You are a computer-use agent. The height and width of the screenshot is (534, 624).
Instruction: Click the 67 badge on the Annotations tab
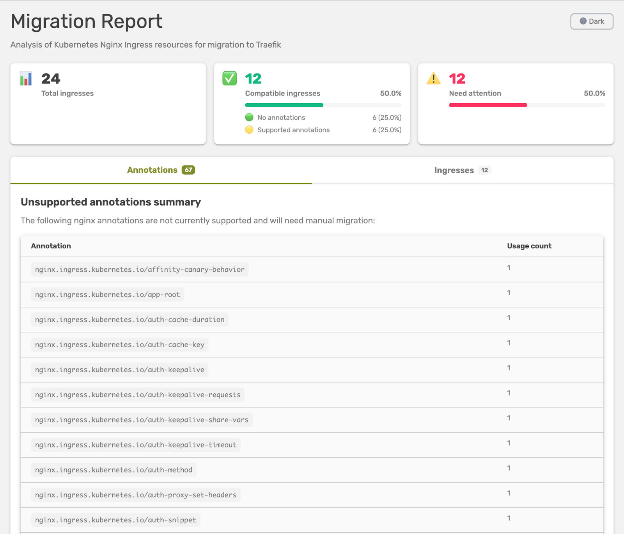[188, 170]
